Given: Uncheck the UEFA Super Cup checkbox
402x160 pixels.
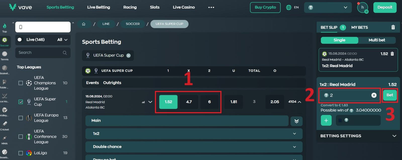Looking at the screenshot, I should (21, 102).
